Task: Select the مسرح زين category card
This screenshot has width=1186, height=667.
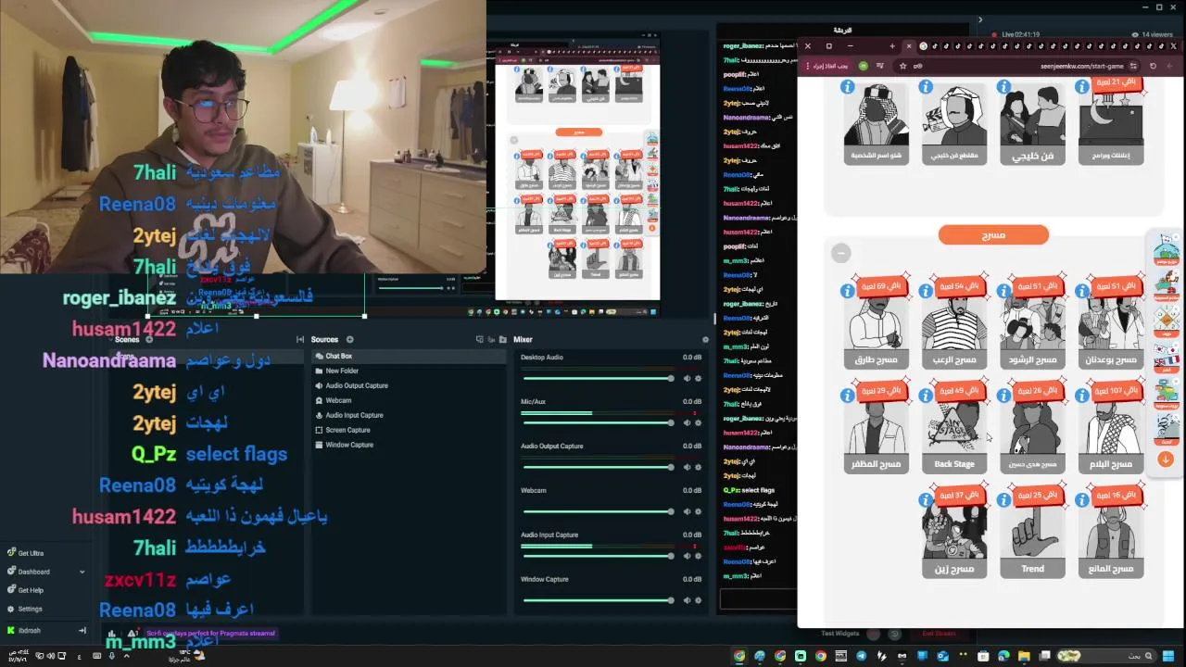Action: pos(954,534)
